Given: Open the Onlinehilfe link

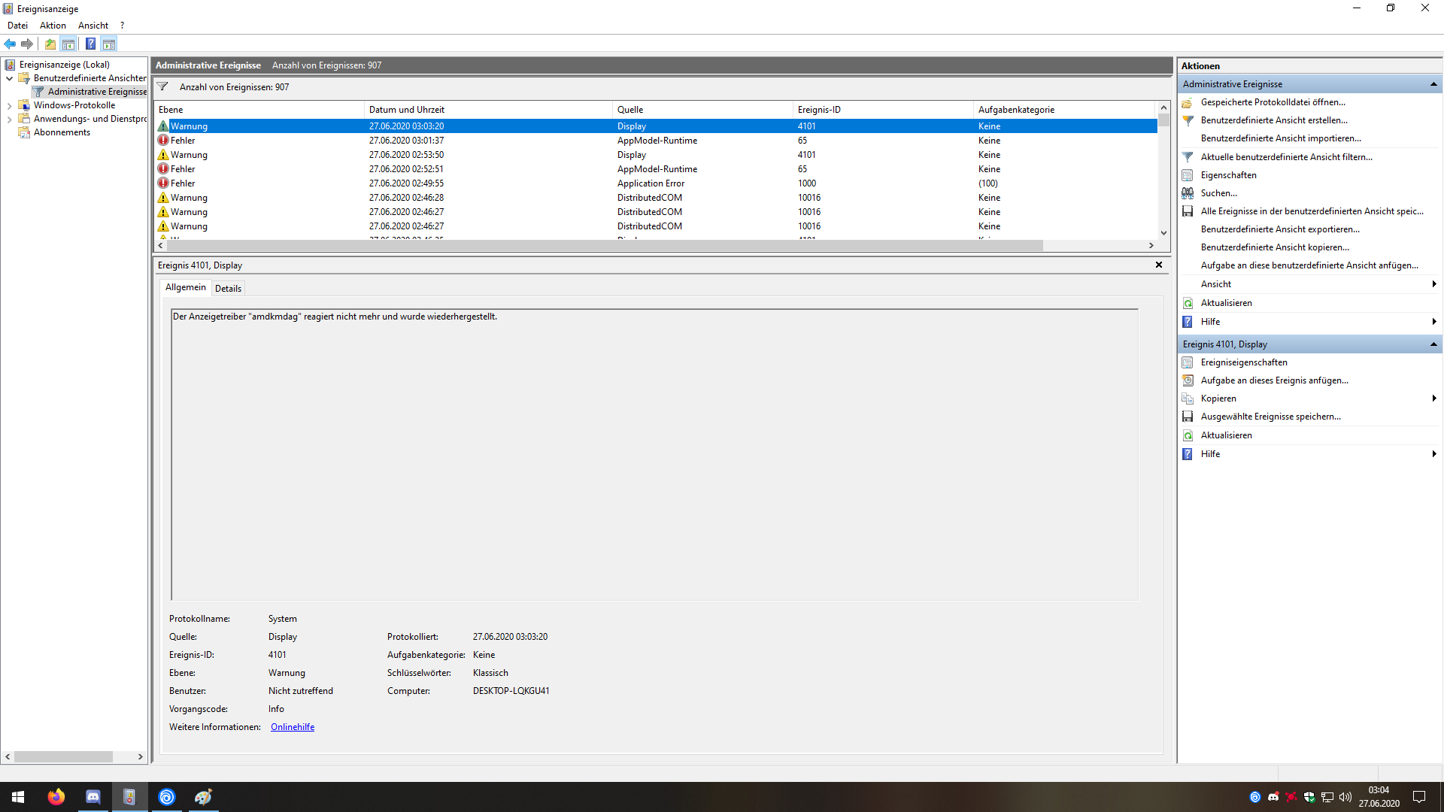Looking at the screenshot, I should click(x=293, y=727).
